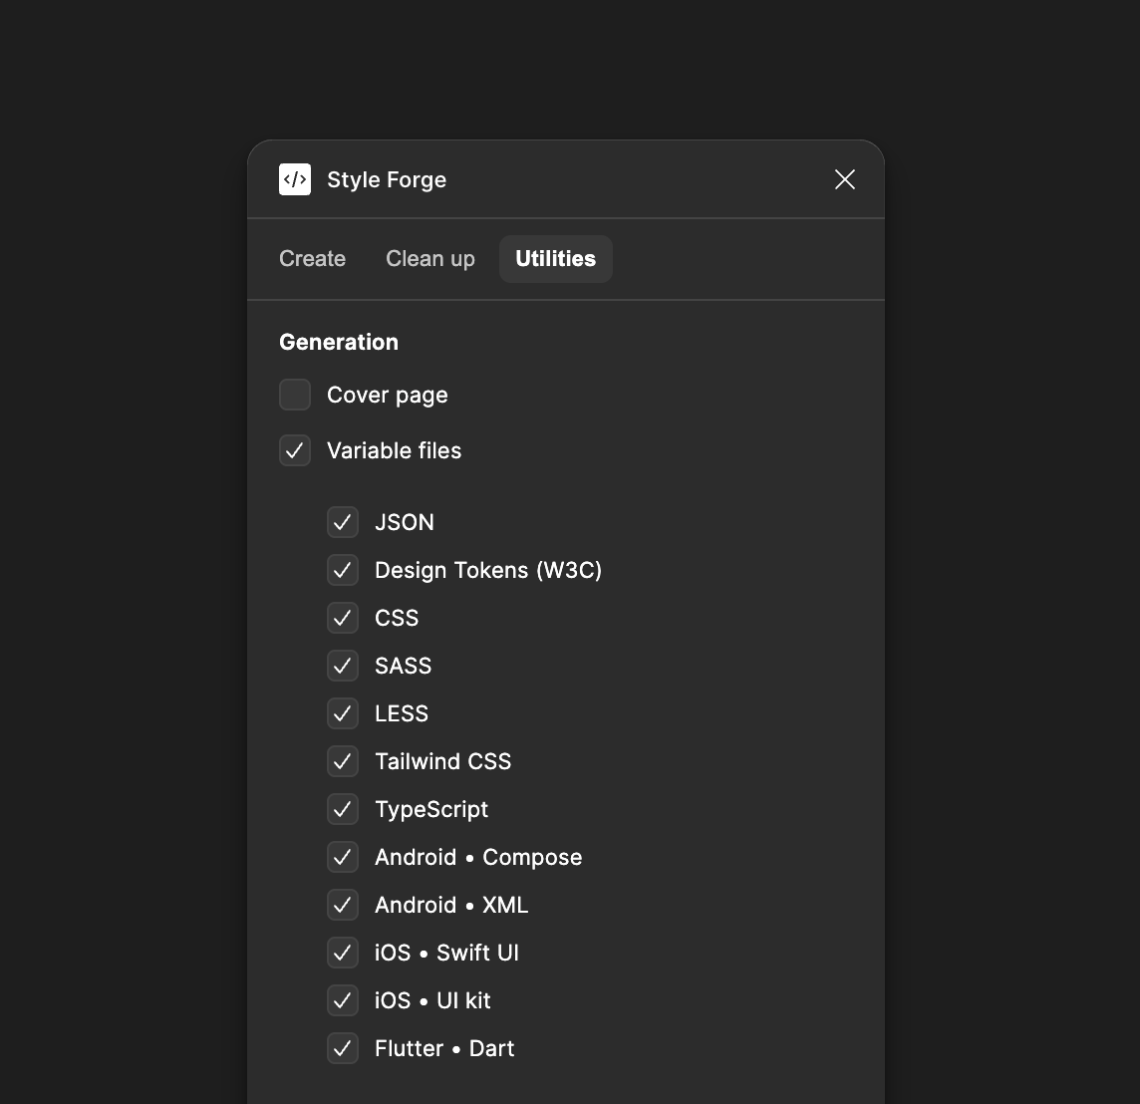
Task: Toggle the LESS checkbox
Action: [x=343, y=713]
